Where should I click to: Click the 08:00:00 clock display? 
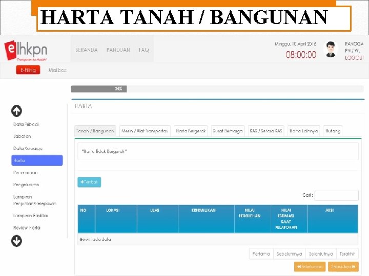click(301, 55)
